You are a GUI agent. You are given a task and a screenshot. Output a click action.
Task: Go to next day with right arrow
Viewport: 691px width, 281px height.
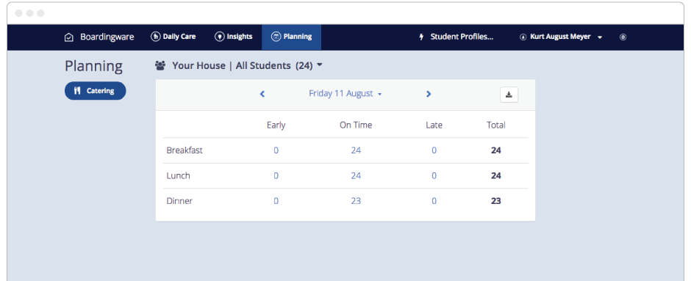coord(429,94)
